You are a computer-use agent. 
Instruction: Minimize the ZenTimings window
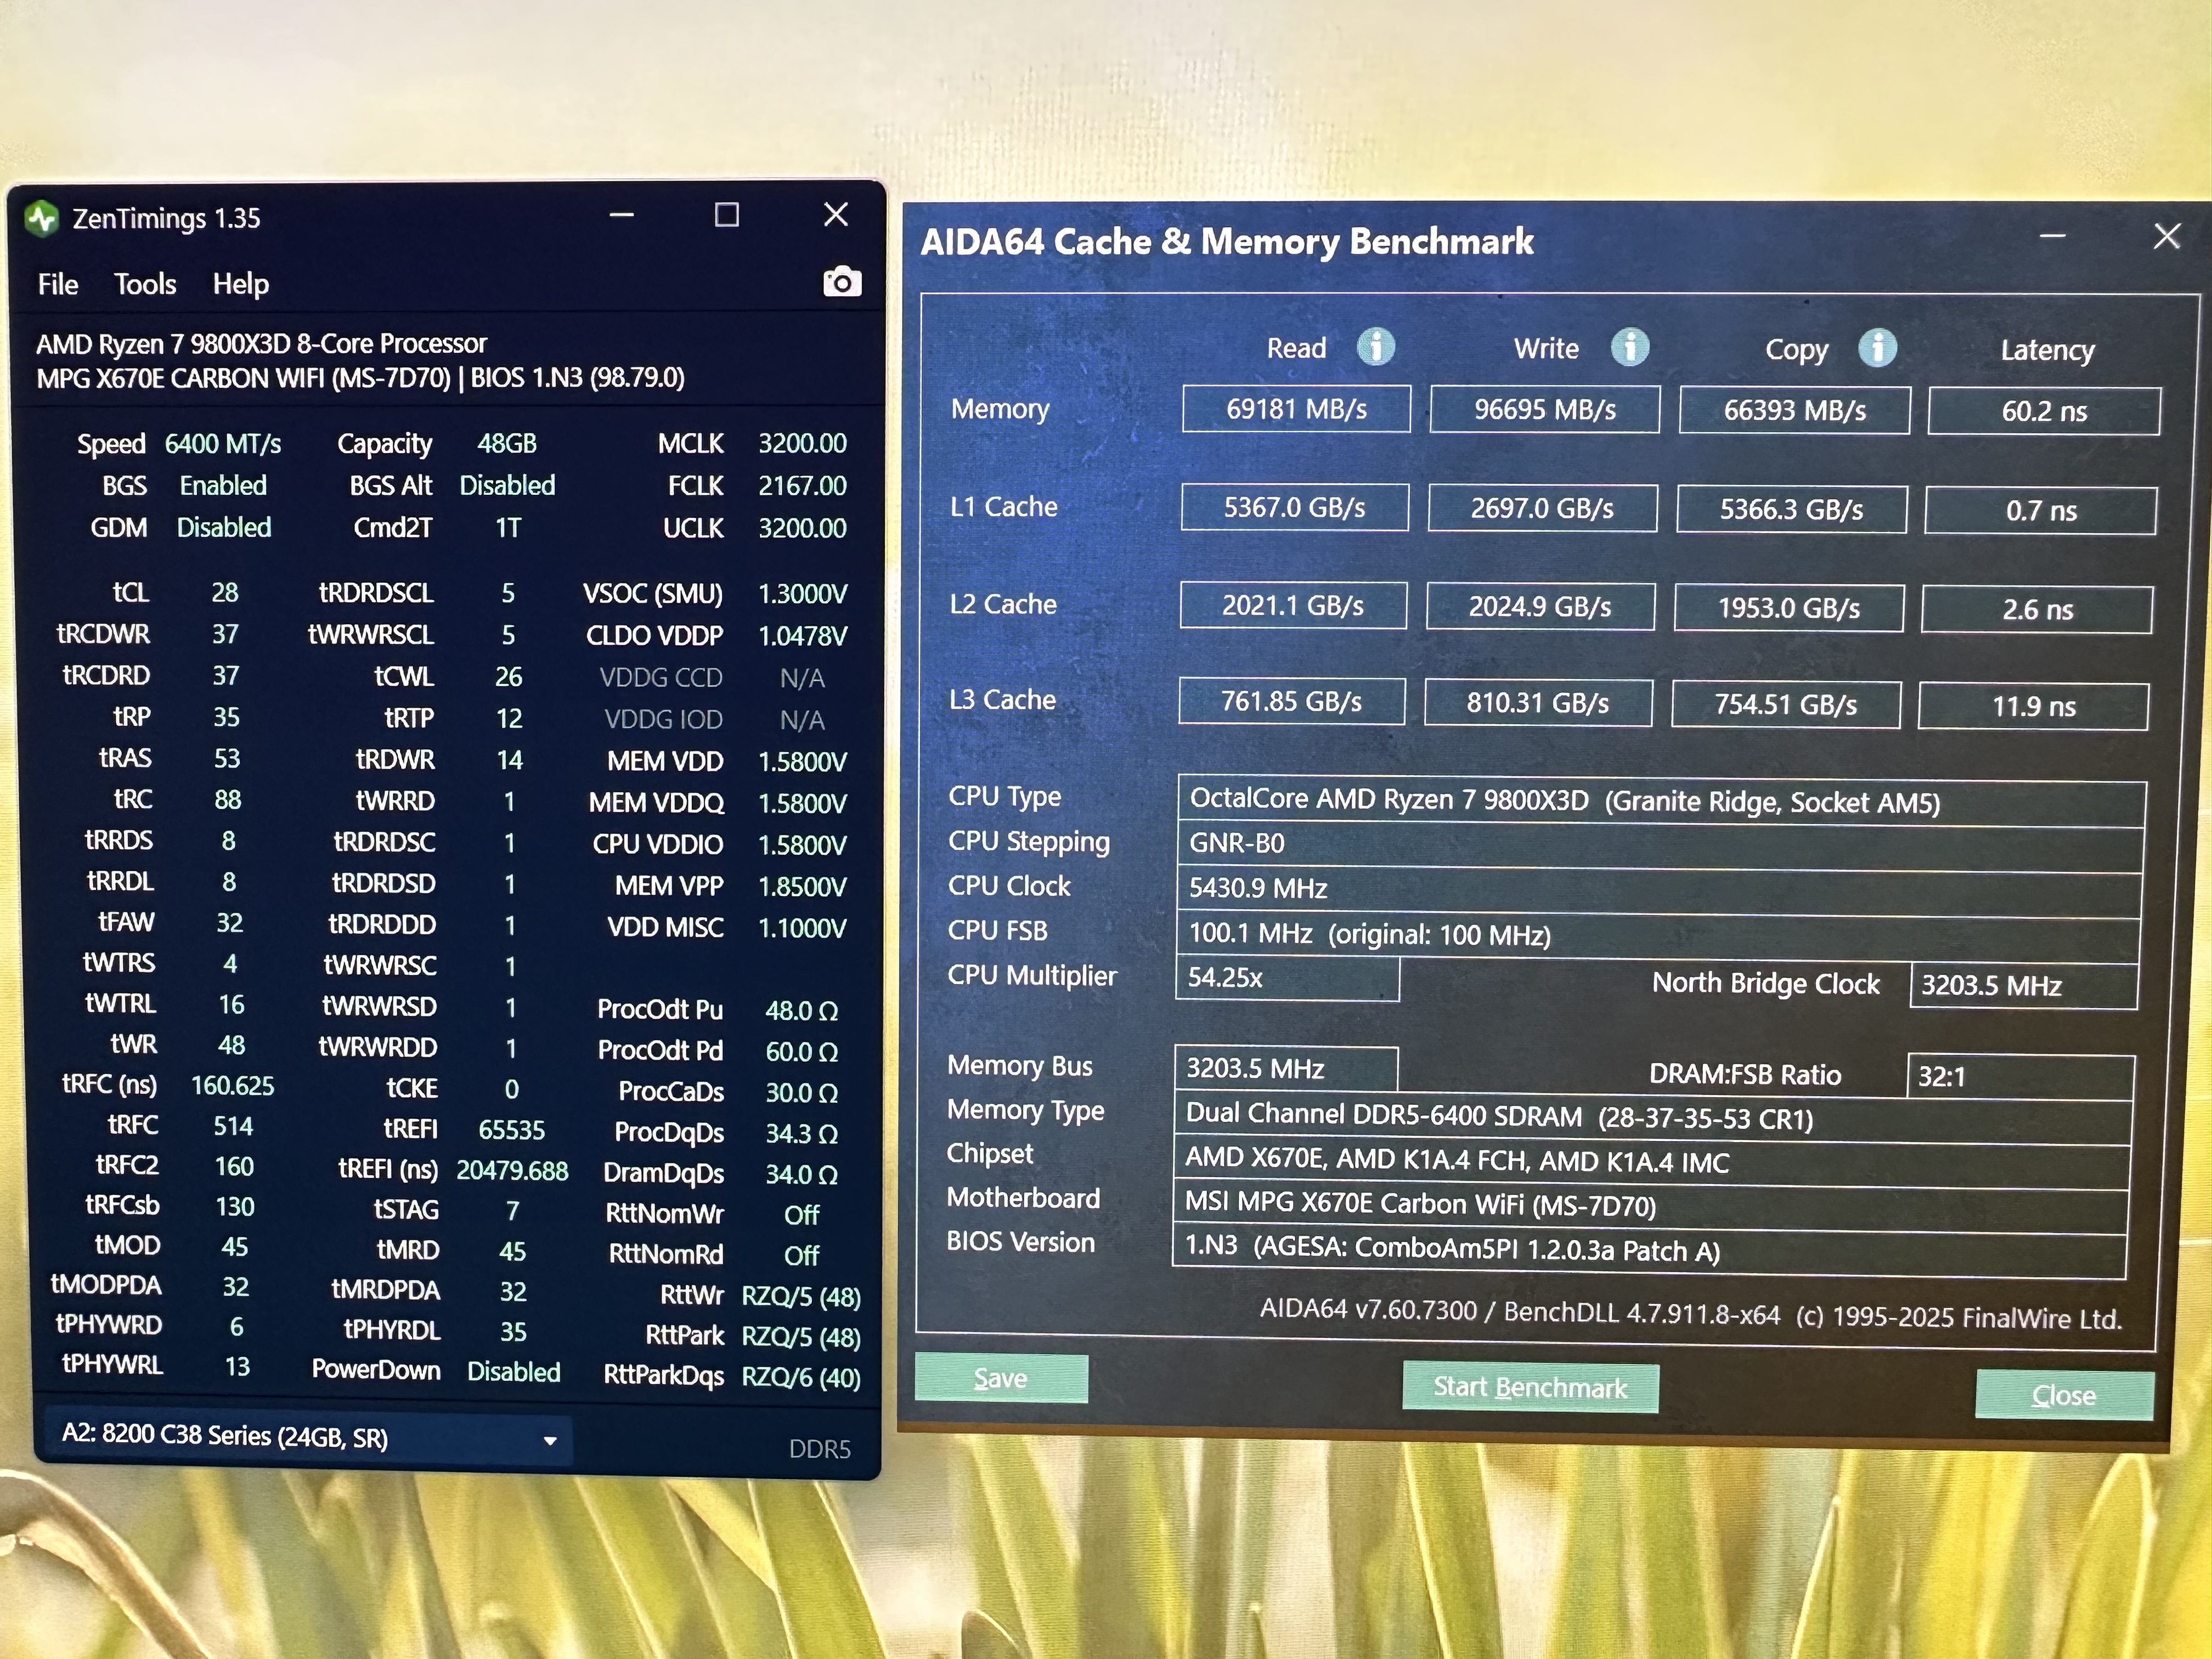(622, 215)
